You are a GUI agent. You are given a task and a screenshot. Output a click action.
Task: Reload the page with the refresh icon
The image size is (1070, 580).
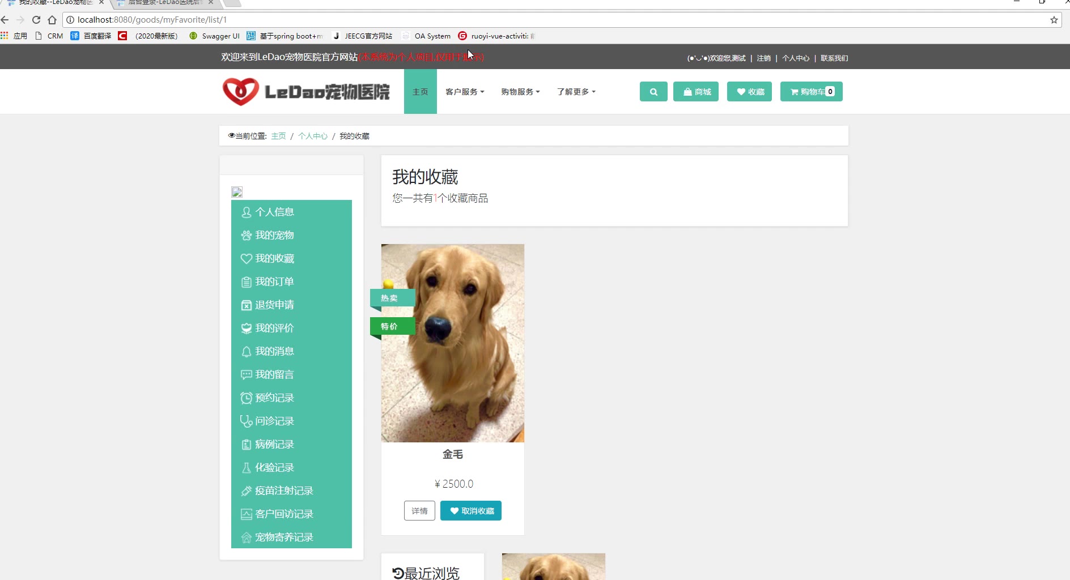click(x=36, y=20)
